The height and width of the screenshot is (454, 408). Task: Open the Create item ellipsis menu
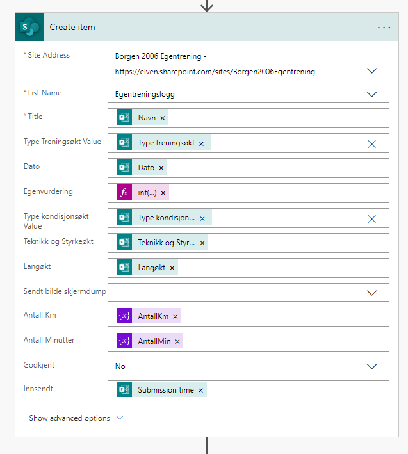(384, 28)
